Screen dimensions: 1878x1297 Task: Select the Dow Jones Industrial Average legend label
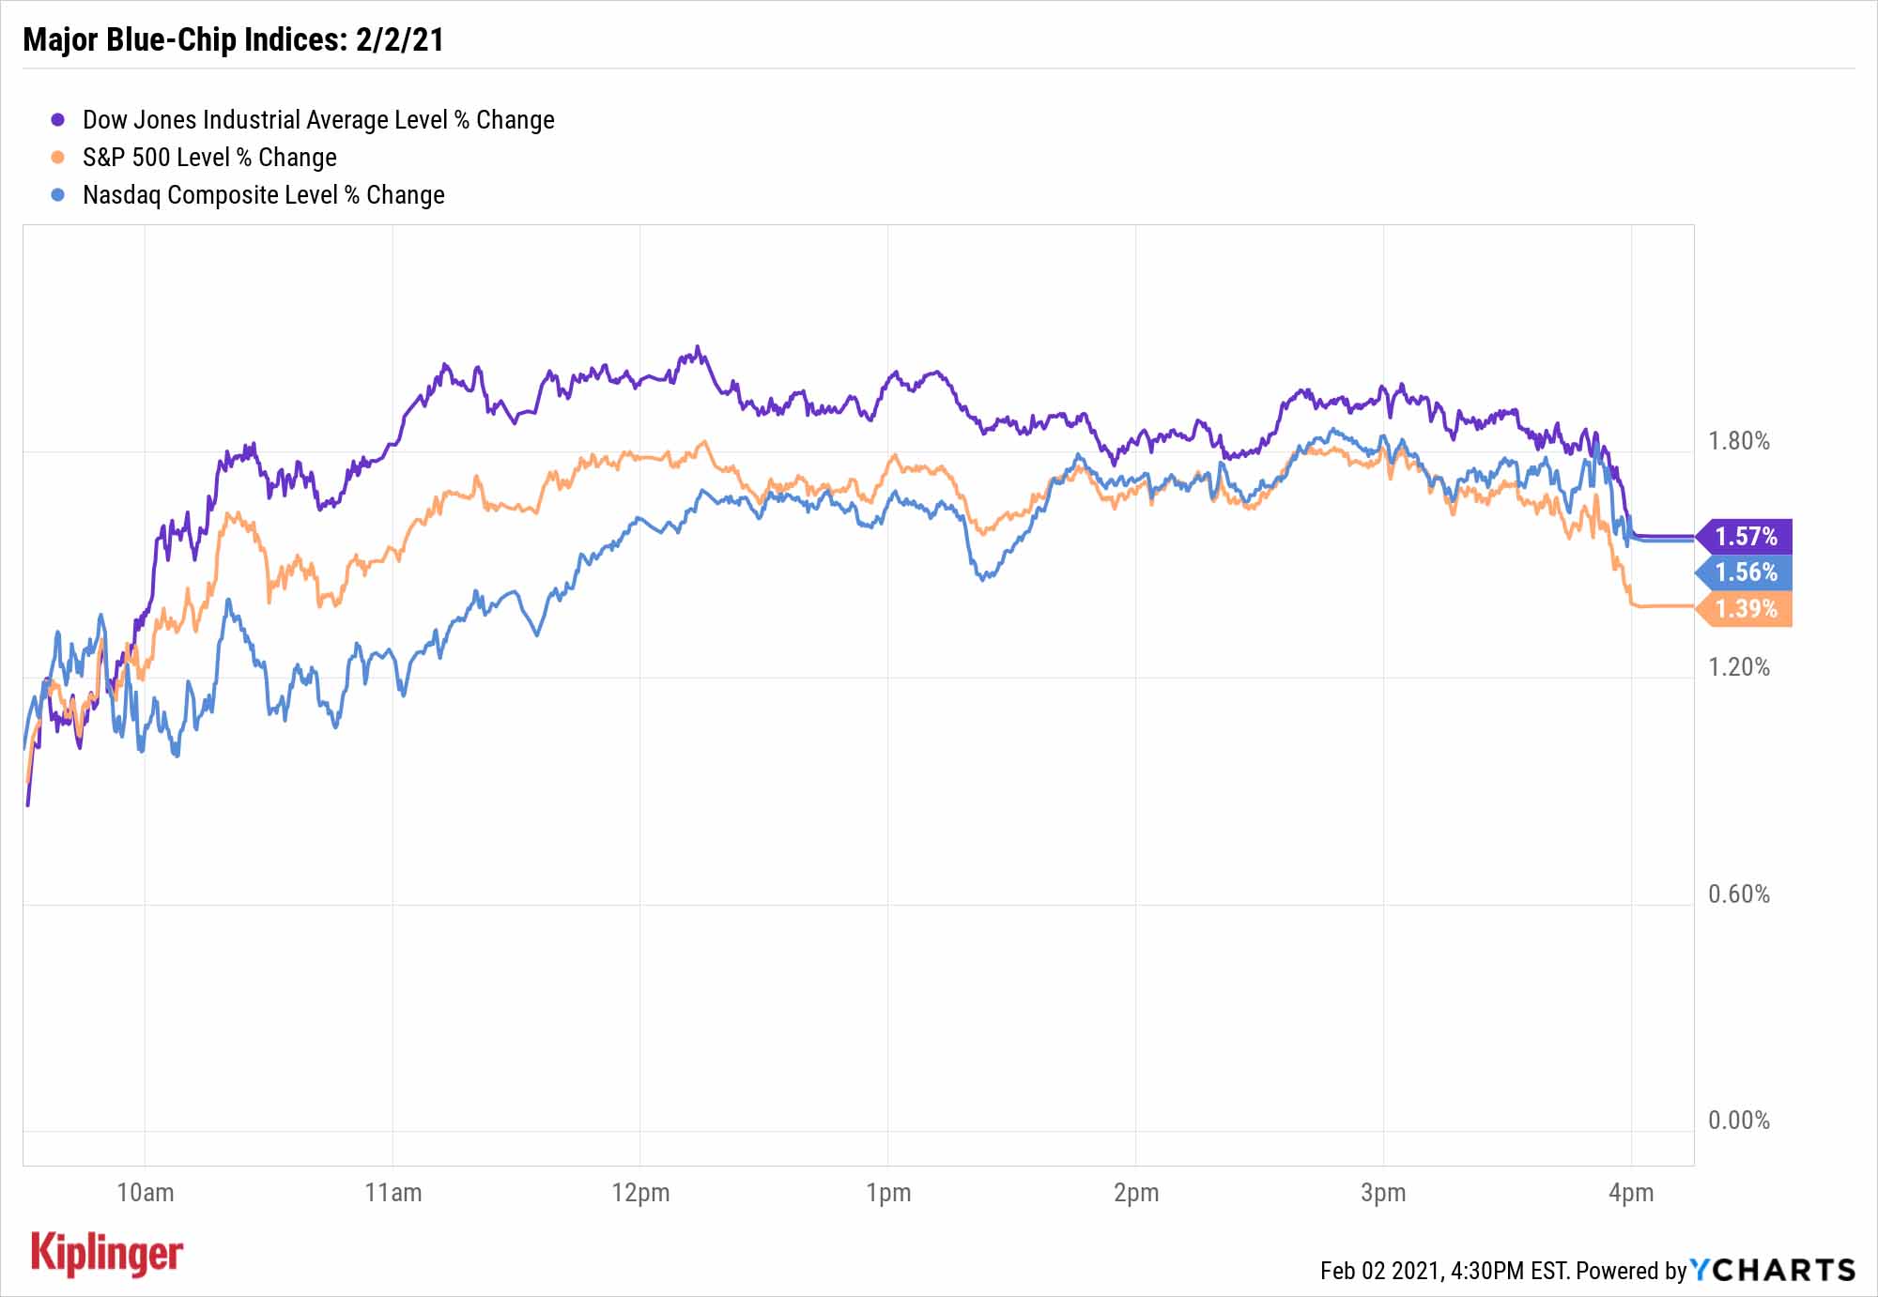coord(318,120)
